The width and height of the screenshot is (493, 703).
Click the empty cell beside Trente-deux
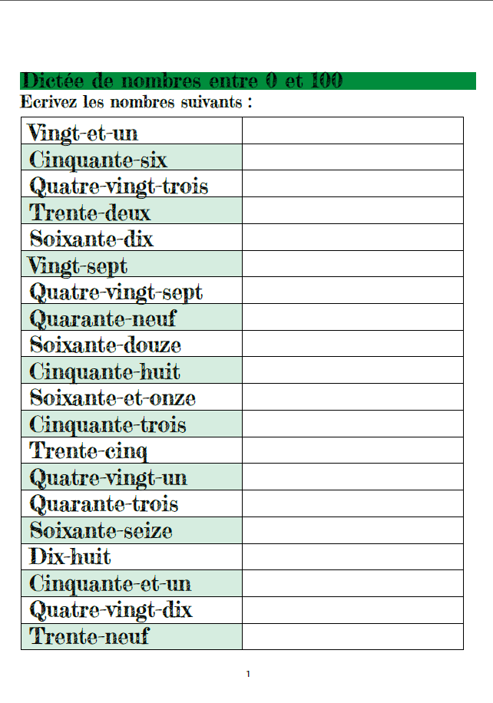[x=352, y=211]
